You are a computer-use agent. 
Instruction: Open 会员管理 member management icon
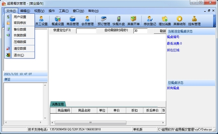88,21
